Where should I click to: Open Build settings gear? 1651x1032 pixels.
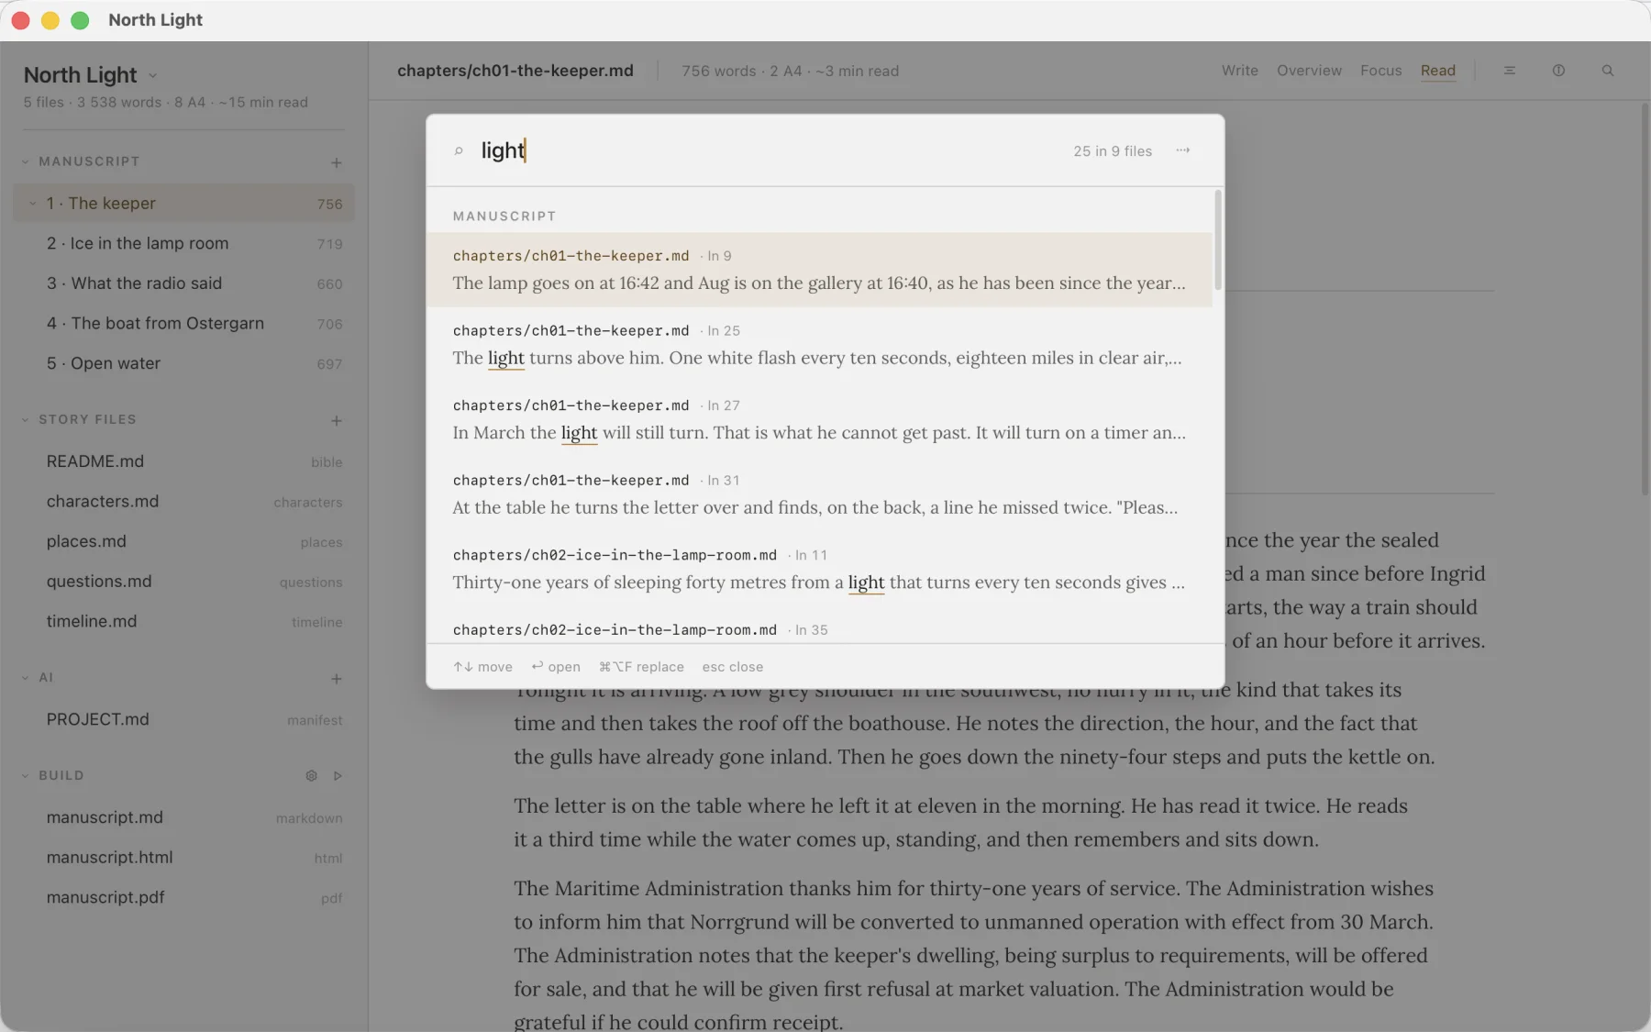point(312,776)
